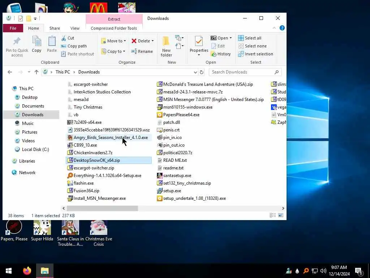370x278 pixels.
Task: Open Super Hilda desktop shortcut
Action: 42,231
